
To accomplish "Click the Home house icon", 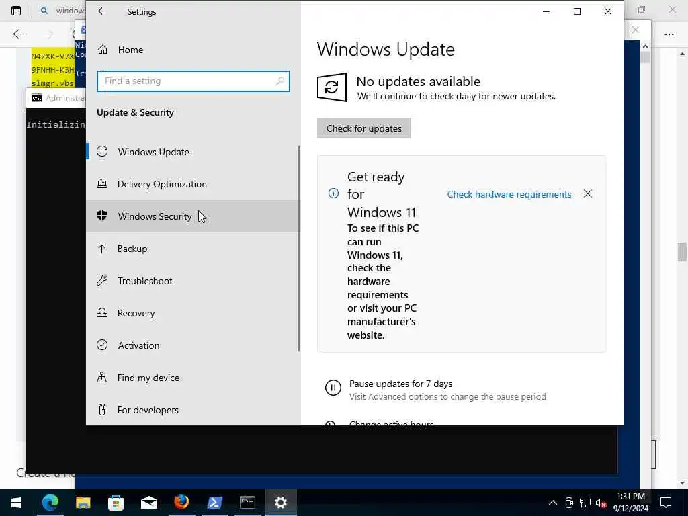I will click(103, 50).
